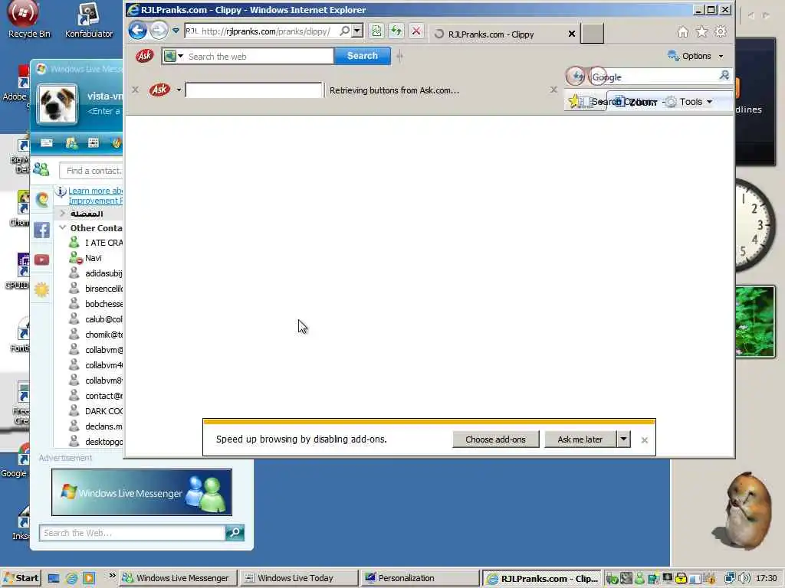
Task: Open the recent pages dropdown arrow
Action: coord(176,31)
